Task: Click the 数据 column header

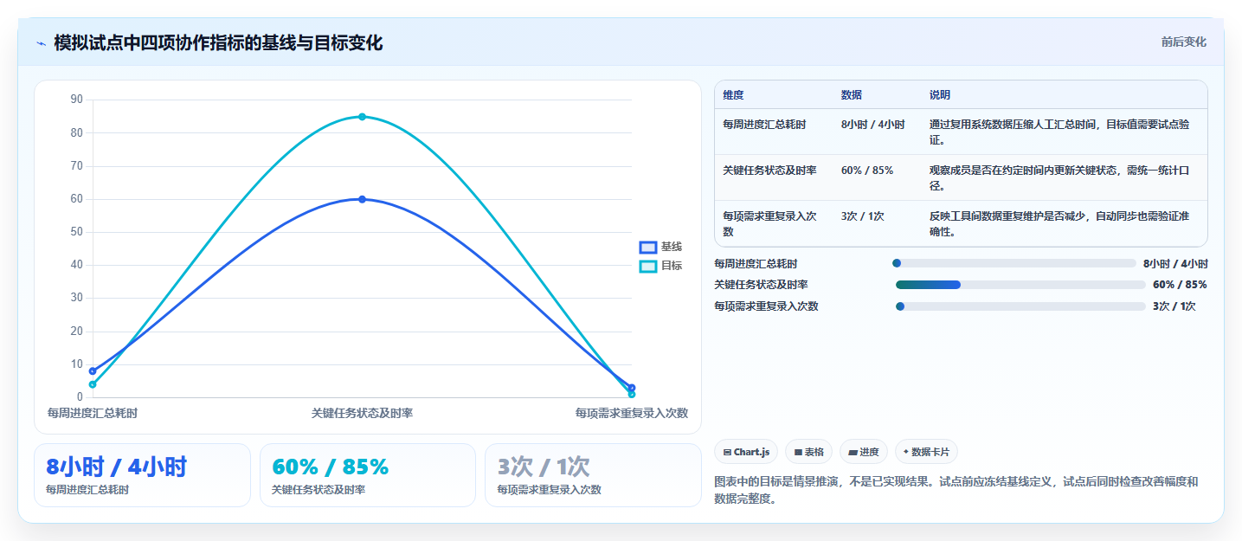Action: pos(852,95)
